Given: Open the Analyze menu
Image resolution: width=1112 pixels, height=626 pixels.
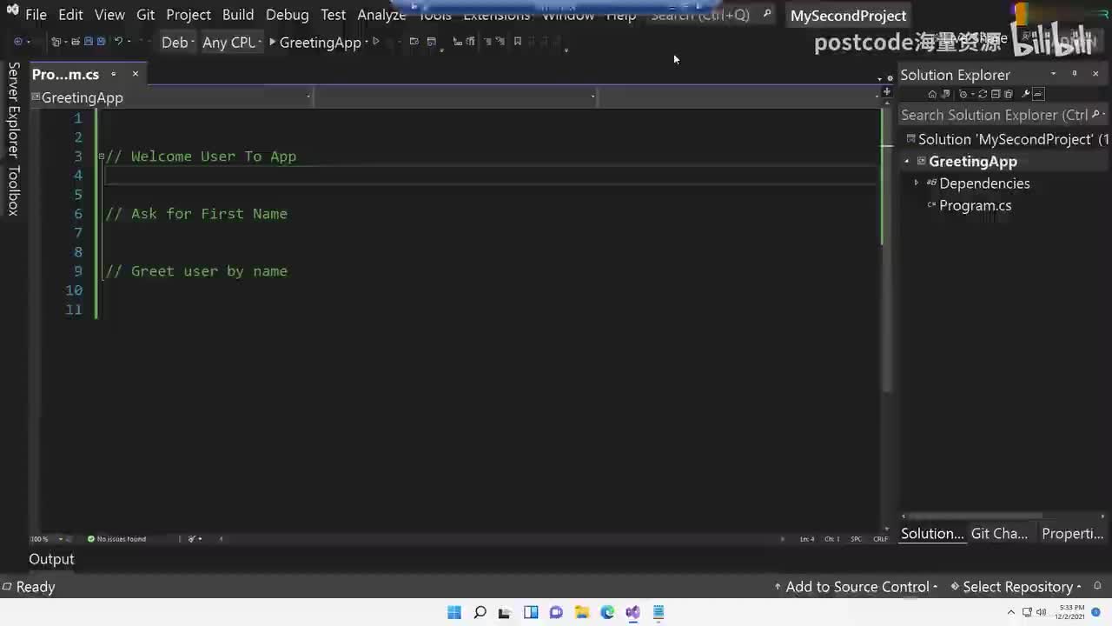Looking at the screenshot, I should (x=381, y=15).
